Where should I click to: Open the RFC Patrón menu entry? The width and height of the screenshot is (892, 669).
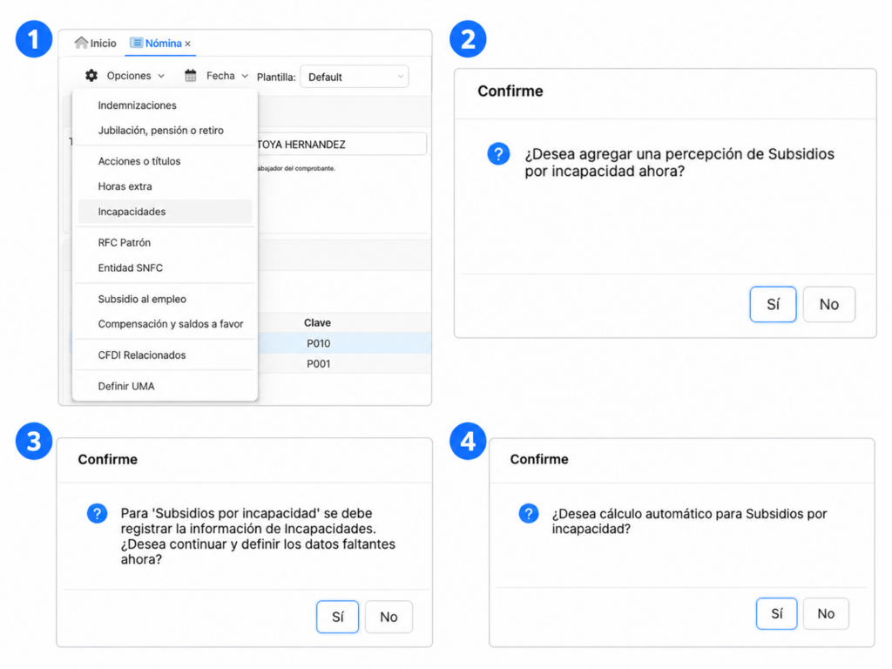[125, 242]
